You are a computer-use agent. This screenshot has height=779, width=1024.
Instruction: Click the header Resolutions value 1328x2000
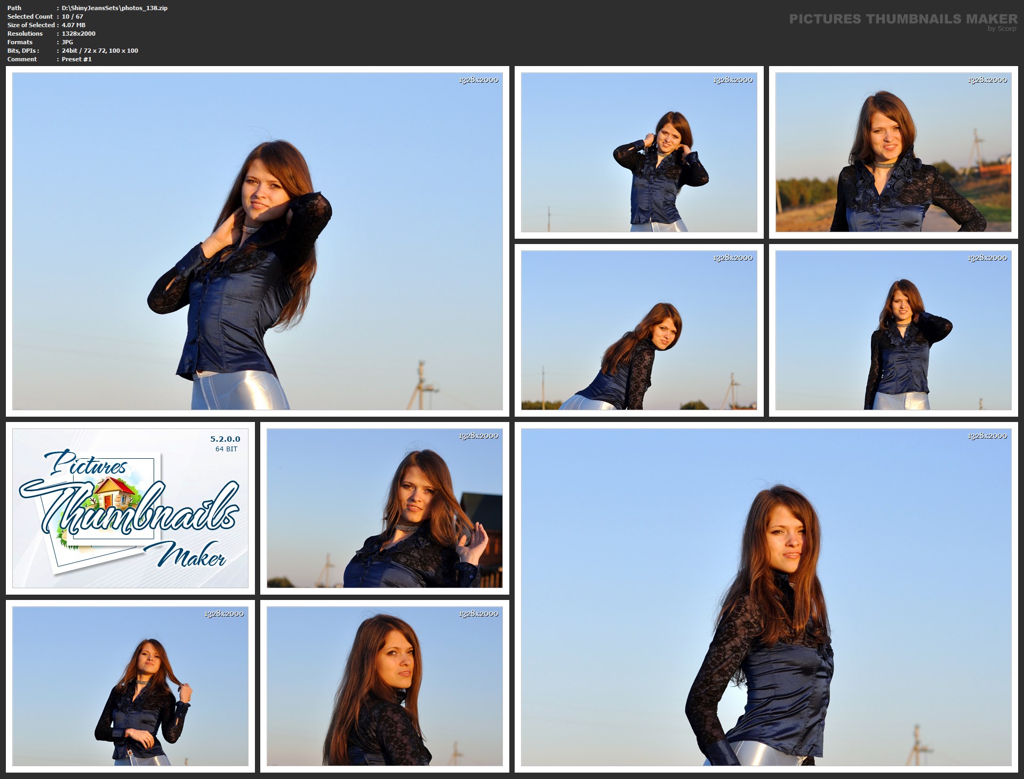tap(78, 34)
